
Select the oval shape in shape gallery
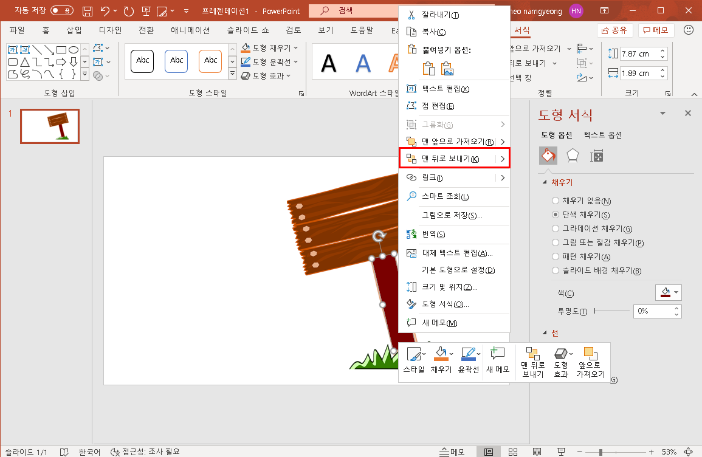[74, 50]
